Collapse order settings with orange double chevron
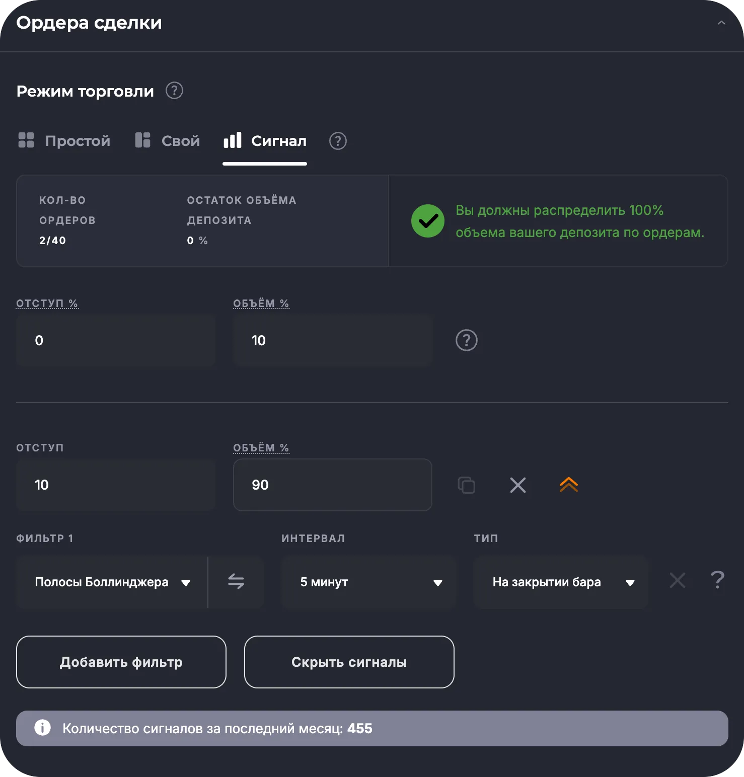The image size is (744, 777). coord(568,485)
